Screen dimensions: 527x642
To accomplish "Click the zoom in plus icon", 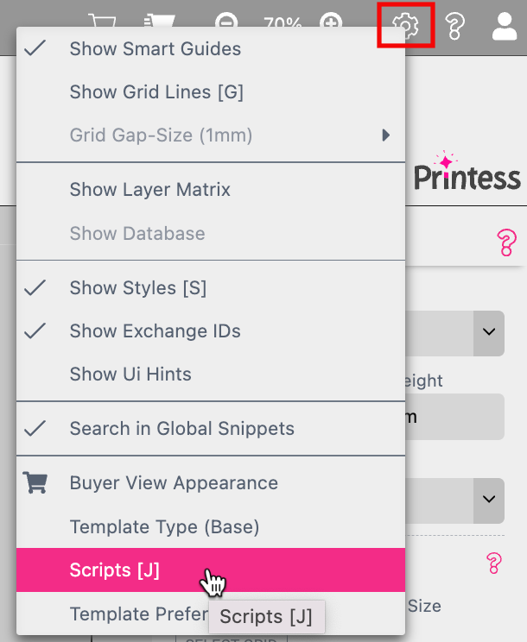I will tap(331, 22).
